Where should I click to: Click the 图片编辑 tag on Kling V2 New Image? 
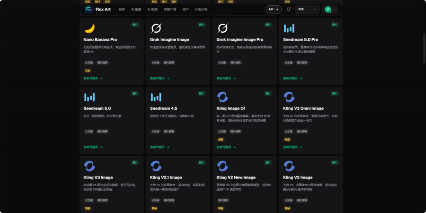pos(223,200)
